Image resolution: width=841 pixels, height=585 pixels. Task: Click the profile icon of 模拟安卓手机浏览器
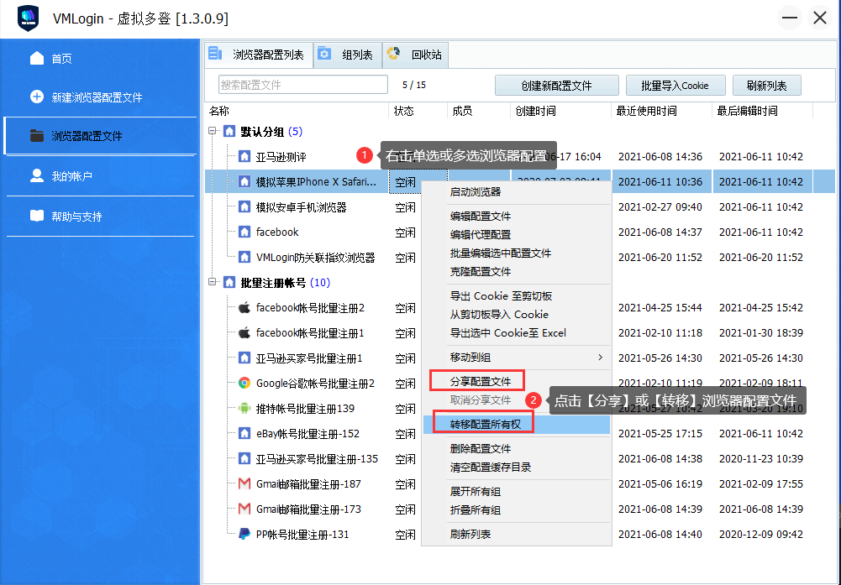click(x=244, y=206)
